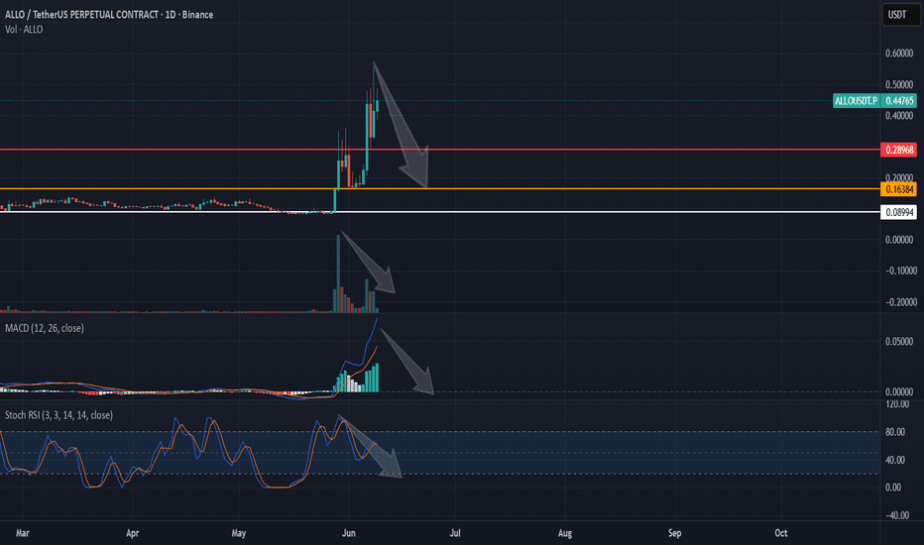Click the Sep label on time axis
The height and width of the screenshot is (545, 924).
[675, 533]
